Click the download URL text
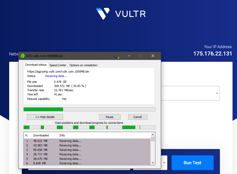Image resolution: width=237 pixels, height=174 pixels. tap(58, 71)
